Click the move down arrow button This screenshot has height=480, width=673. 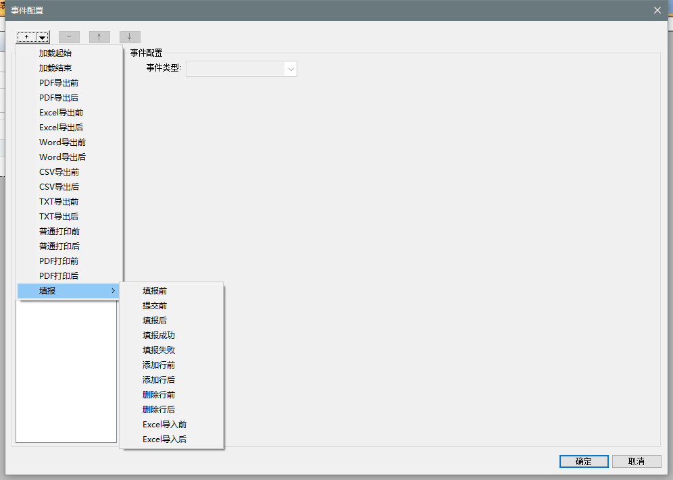point(130,37)
